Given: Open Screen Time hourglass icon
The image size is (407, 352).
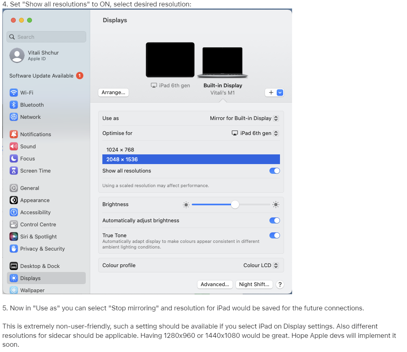Looking at the screenshot, I should (14, 171).
